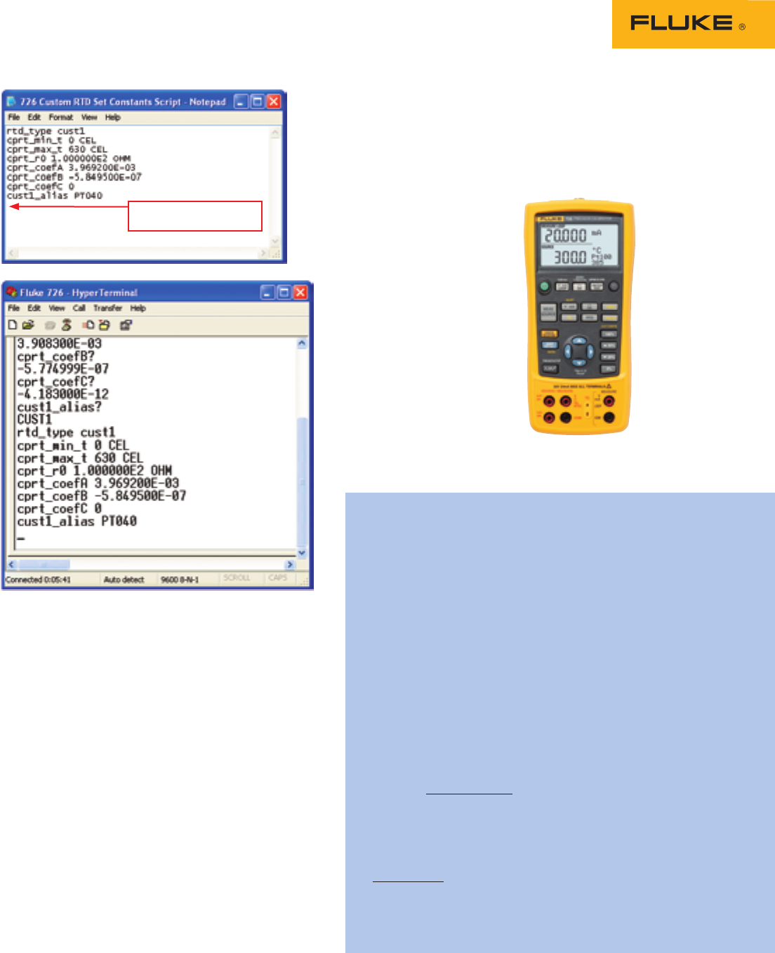Click the Open folder icon in HyperTerminal toolbar
The width and height of the screenshot is (775, 953).
28,325
